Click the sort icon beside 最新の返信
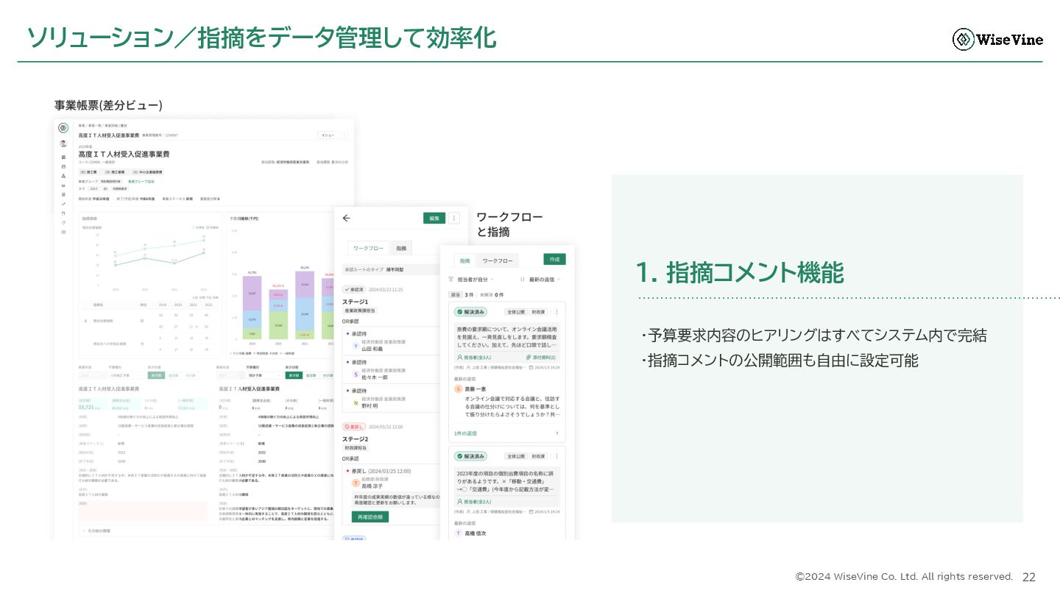This screenshot has width=1060, height=596. pos(522,280)
